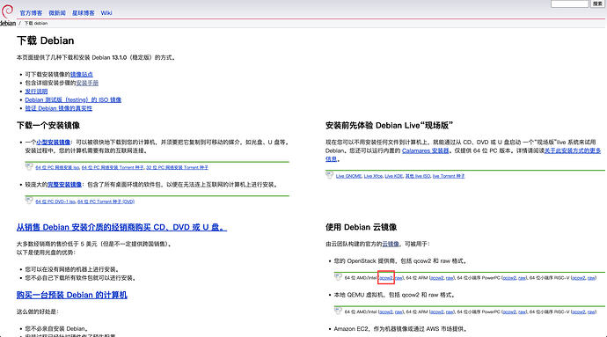This screenshot has width=607, height=337.
Task: Click download icon in QEMU images row
Action: 338,311
